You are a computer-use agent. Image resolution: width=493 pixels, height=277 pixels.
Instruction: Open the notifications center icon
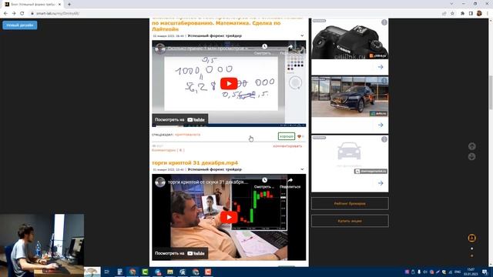[485, 272]
